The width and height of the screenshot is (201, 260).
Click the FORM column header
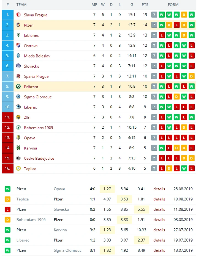click(x=173, y=5)
